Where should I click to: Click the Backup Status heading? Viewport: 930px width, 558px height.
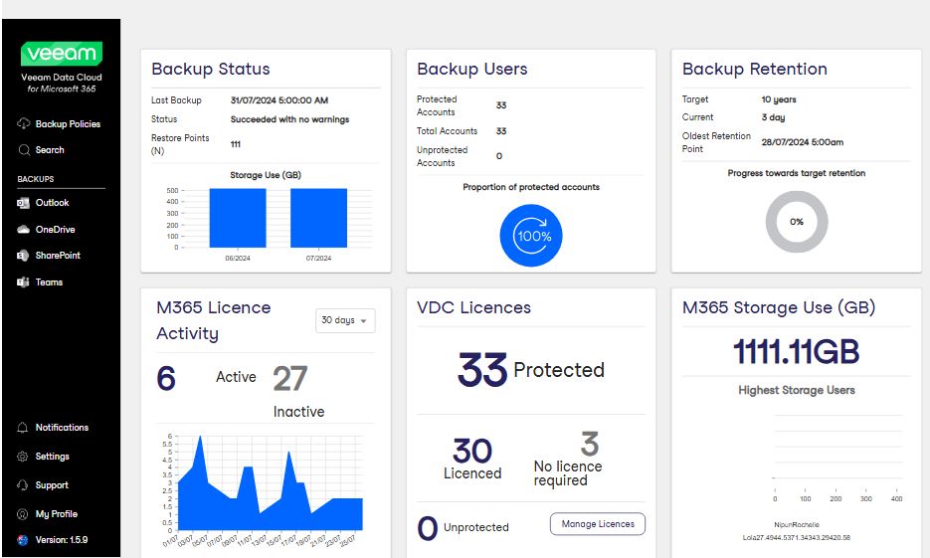211,69
